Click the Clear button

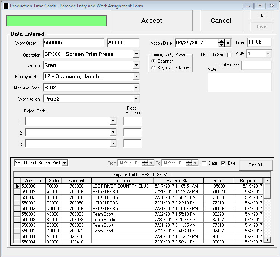(262, 15)
